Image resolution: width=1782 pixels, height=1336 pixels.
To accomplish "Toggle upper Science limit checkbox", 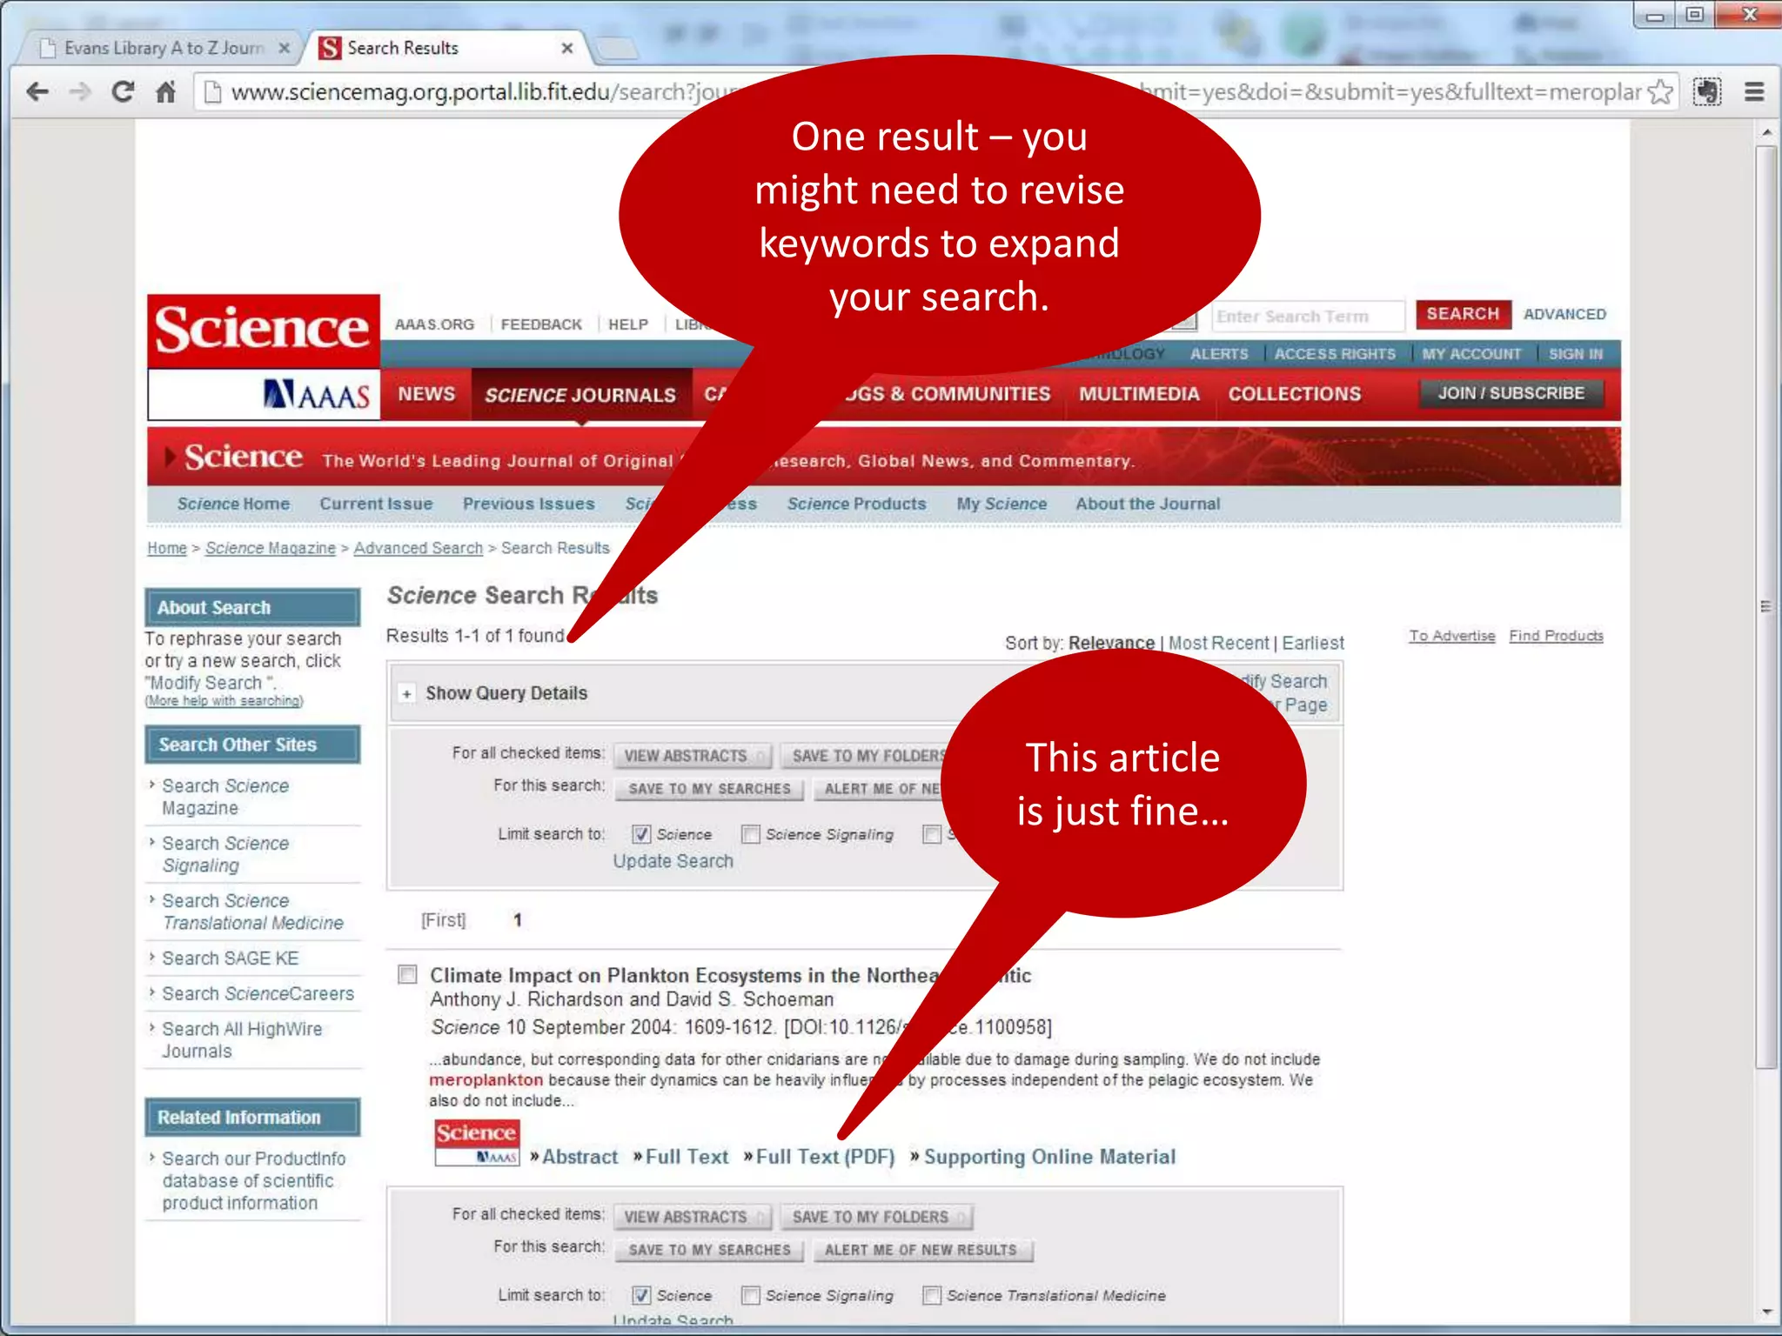I will pyautogui.click(x=641, y=834).
